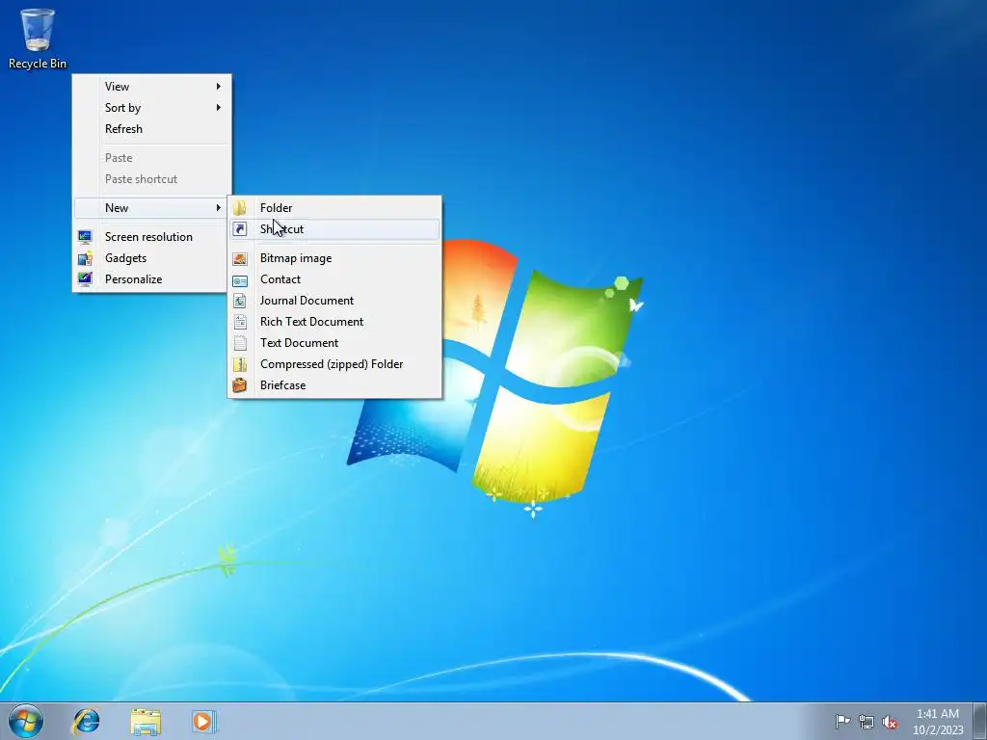Select Gadgets menu entry

click(151, 258)
